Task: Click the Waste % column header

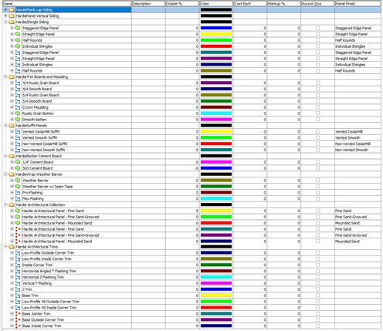Action: 182,4
